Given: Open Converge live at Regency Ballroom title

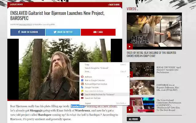Looking at the screenshot, I should 168,87.
